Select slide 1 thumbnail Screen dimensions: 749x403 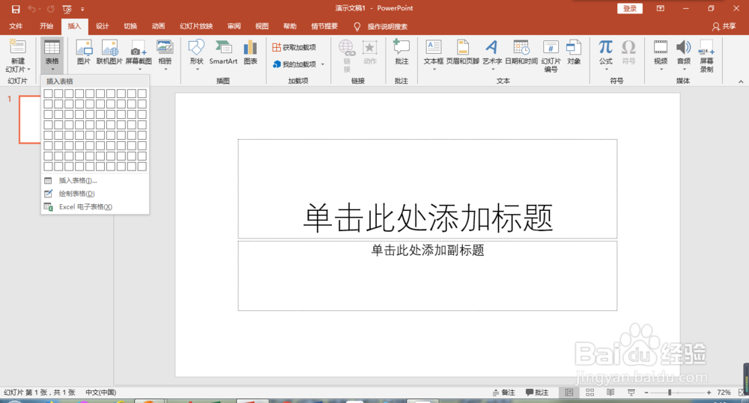click(30, 119)
